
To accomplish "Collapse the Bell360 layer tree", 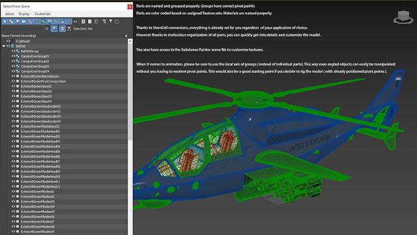I will [x=4, y=46].
